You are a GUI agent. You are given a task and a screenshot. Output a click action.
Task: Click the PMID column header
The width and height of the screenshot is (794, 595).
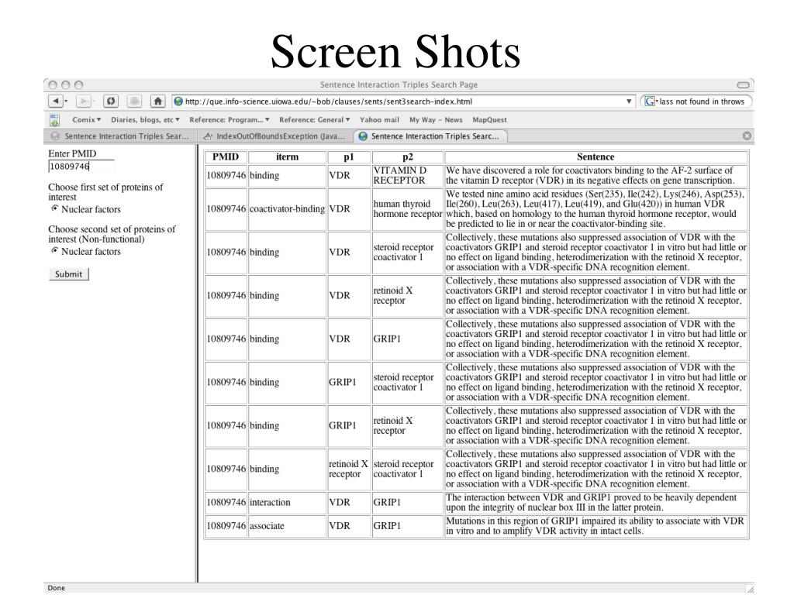226,156
